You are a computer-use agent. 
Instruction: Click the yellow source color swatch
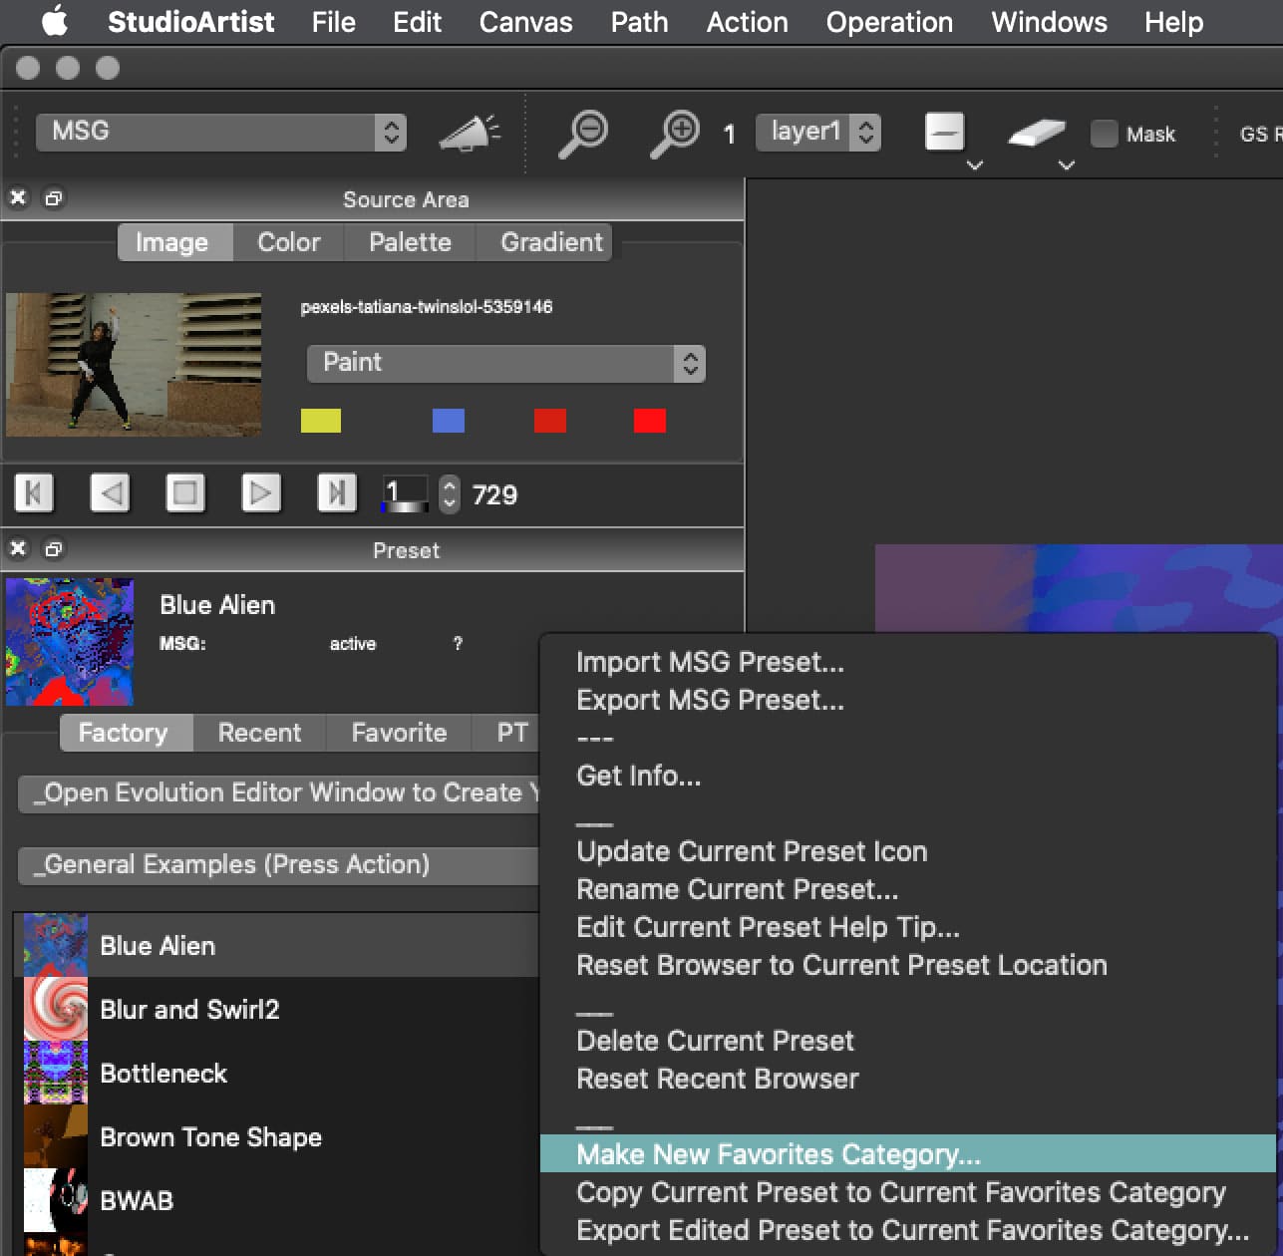[321, 421]
